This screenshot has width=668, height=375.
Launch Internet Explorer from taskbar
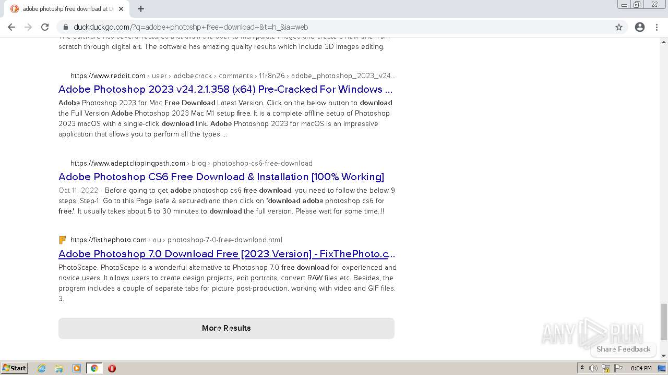pyautogui.click(x=42, y=368)
